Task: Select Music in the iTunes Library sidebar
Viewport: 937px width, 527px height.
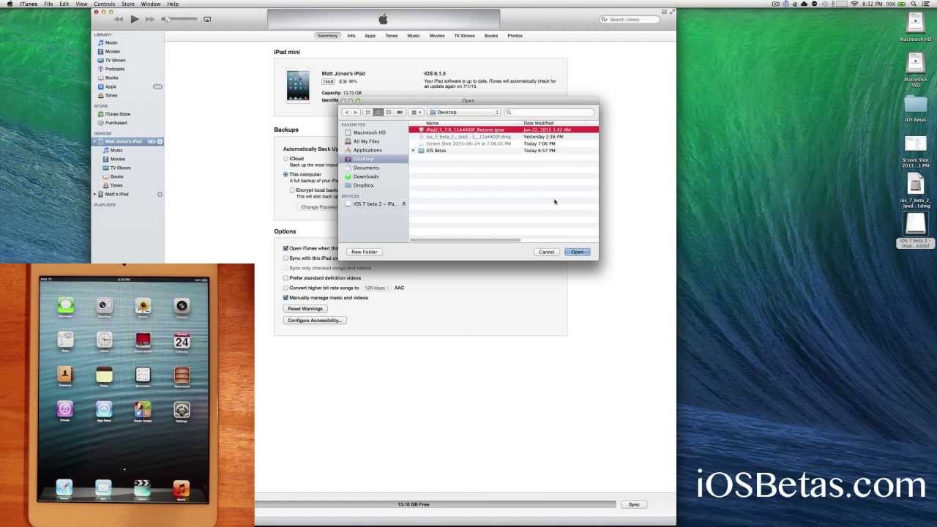Action: pos(111,42)
